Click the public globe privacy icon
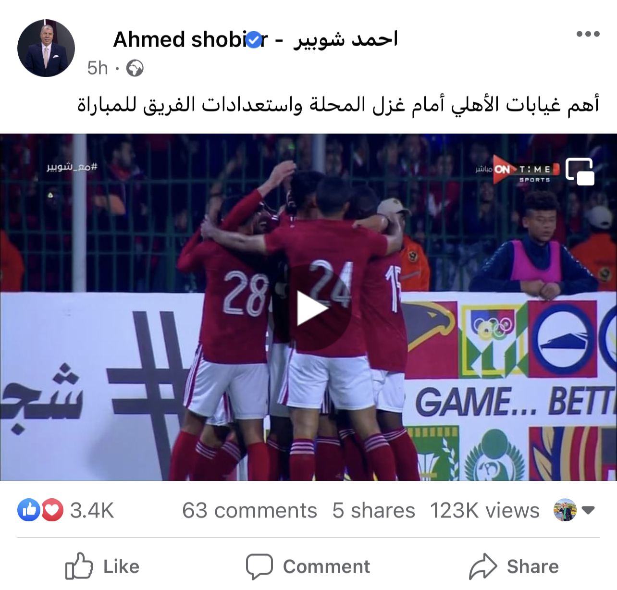 click(135, 68)
